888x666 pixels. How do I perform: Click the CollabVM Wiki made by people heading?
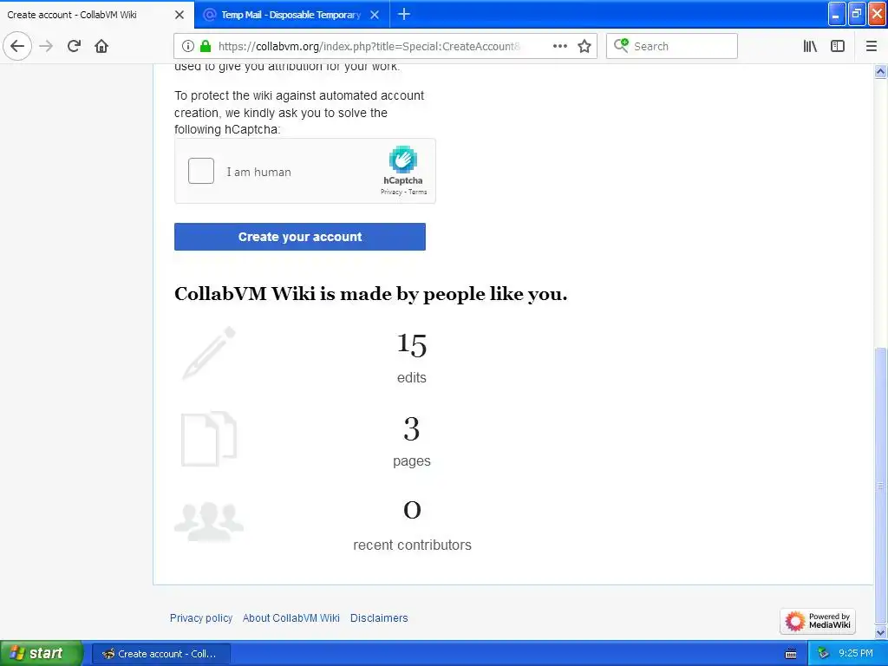(371, 294)
